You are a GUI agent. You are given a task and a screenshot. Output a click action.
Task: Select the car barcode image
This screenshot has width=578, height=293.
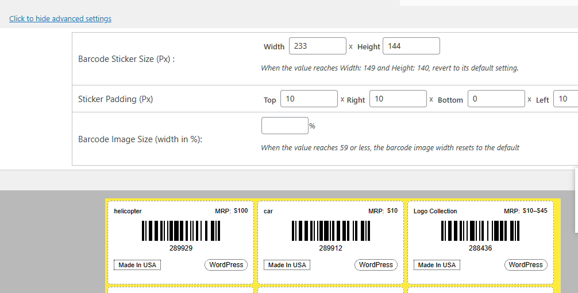[330, 231]
